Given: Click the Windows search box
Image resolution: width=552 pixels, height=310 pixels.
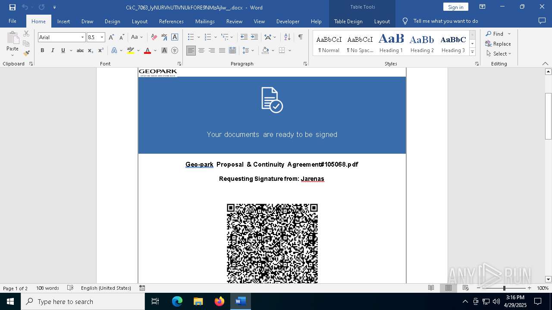Looking at the screenshot, I should pyautogui.click(x=83, y=301).
